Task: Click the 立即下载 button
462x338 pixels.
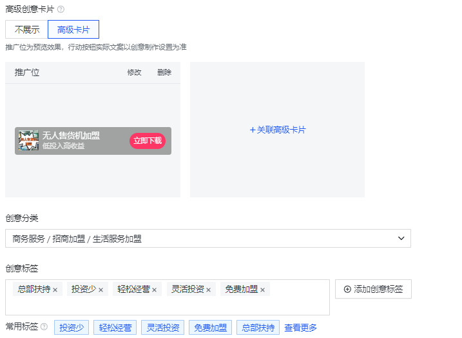Action: 148,141
